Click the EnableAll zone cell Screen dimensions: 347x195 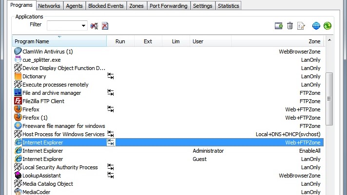309,151
